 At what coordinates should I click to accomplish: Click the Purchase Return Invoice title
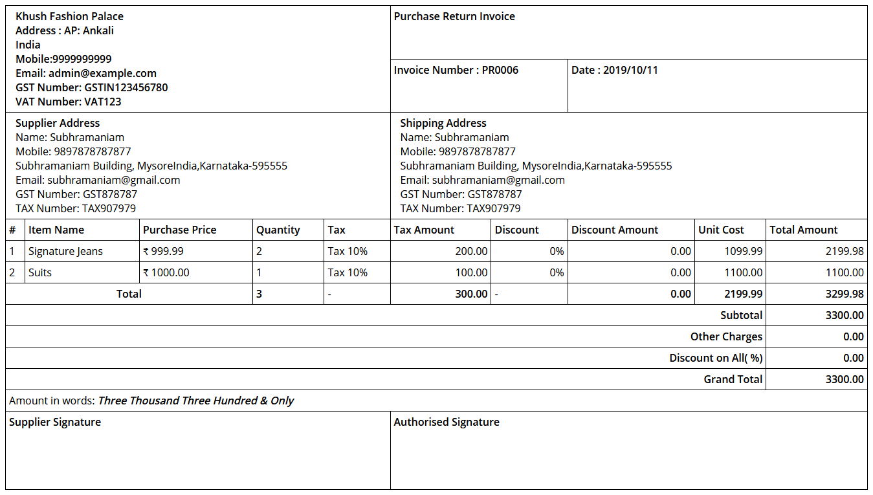454,17
